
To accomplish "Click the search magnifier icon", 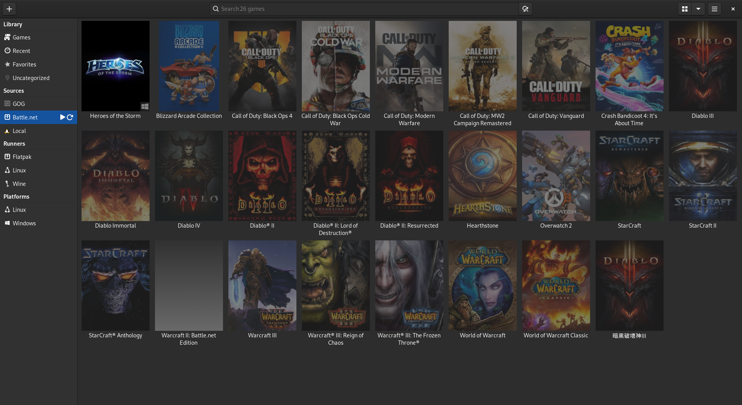I will 216,9.
